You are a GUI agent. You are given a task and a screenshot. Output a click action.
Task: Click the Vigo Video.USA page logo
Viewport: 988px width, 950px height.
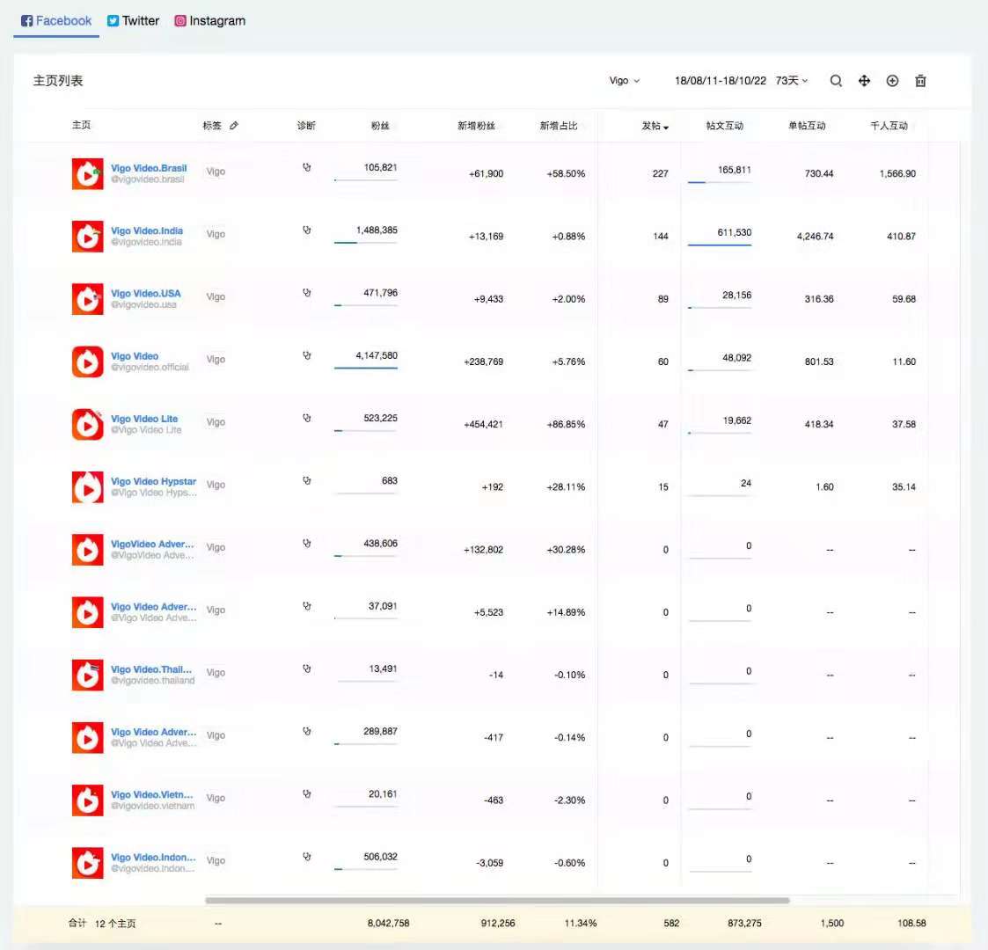coord(88,298)
